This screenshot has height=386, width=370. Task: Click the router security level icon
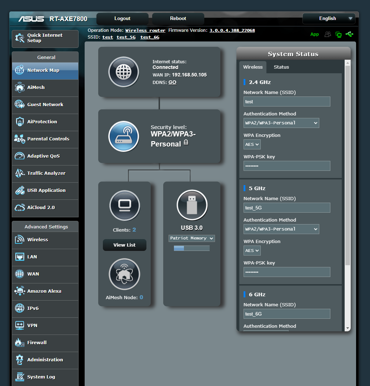coord(124,136)
